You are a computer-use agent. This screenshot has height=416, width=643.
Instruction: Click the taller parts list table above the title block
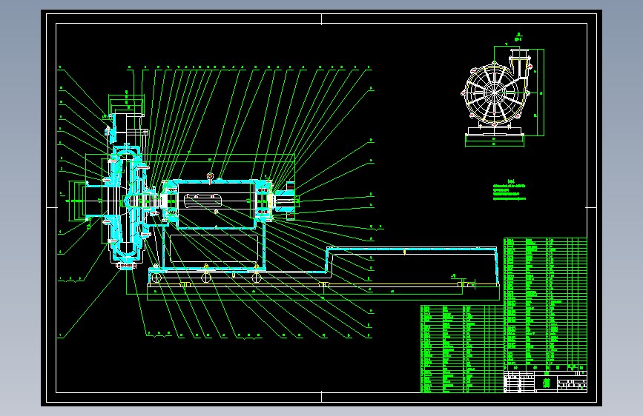point(545,304)
